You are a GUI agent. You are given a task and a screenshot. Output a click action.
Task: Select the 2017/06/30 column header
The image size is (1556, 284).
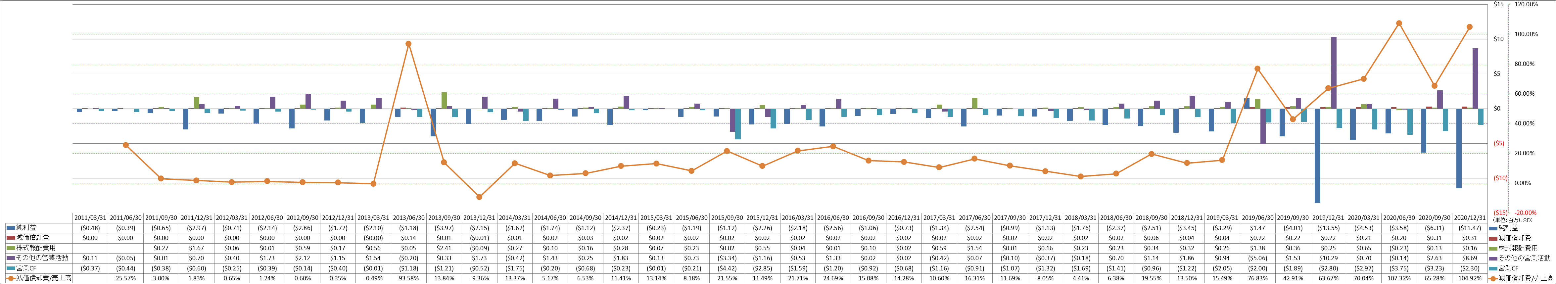pos(975,217)
